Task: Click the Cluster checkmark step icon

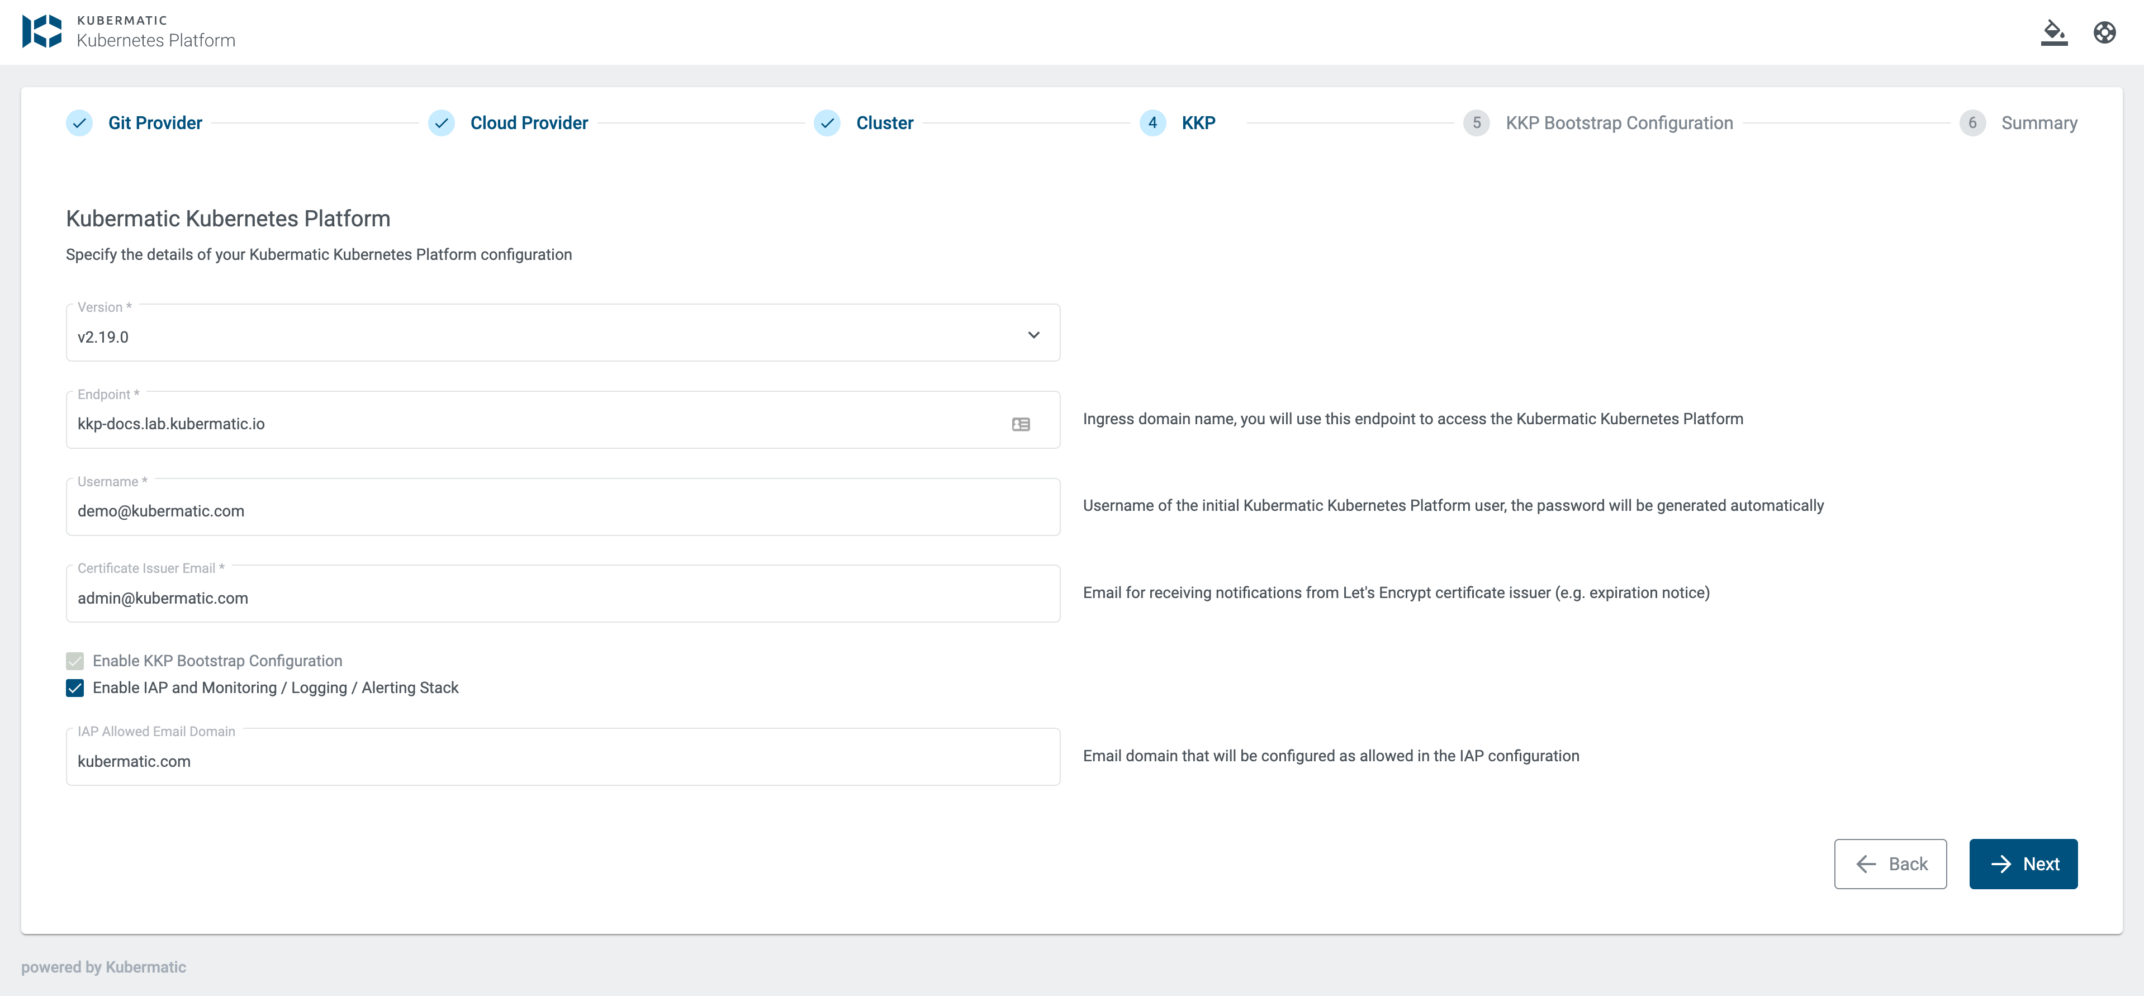Action: coord(827,123)
